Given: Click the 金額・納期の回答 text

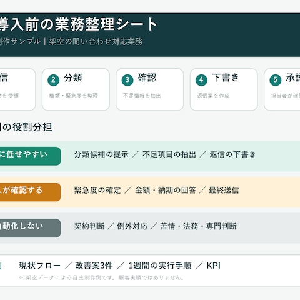Looking at the screenshot, I should (166, 190).
